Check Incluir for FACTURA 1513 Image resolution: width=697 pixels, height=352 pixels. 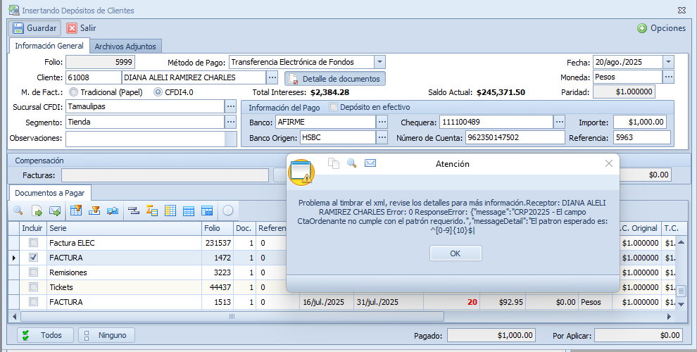[33, 301]
